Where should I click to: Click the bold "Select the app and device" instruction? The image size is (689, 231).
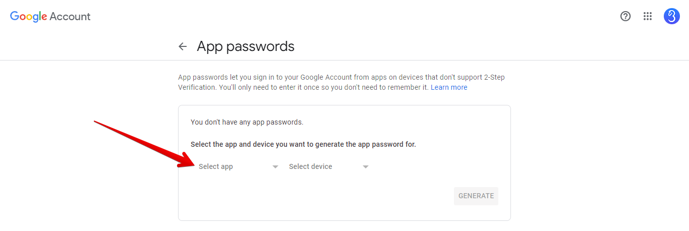[303, 144]
